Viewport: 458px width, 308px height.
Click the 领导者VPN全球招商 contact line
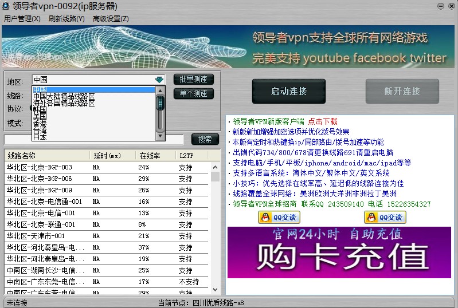pyautogui.click(x=332, y=204)
